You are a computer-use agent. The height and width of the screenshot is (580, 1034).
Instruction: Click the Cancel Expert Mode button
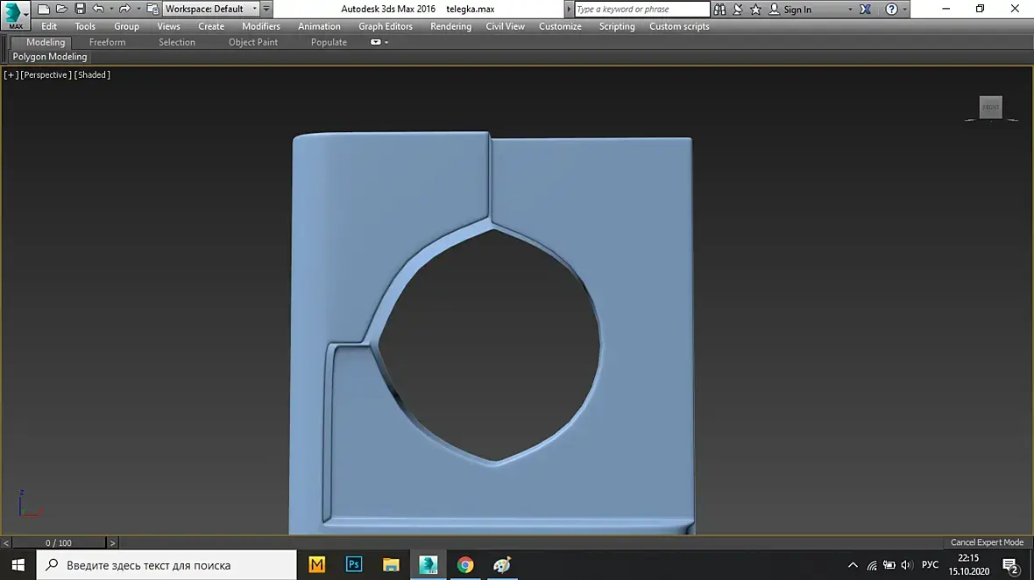click(x=987, y=542)
